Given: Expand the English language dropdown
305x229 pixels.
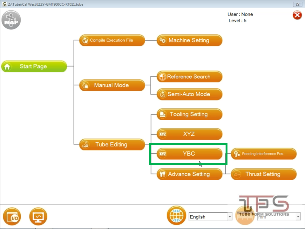Looking at the screenshot, I should tap(229, 217).
